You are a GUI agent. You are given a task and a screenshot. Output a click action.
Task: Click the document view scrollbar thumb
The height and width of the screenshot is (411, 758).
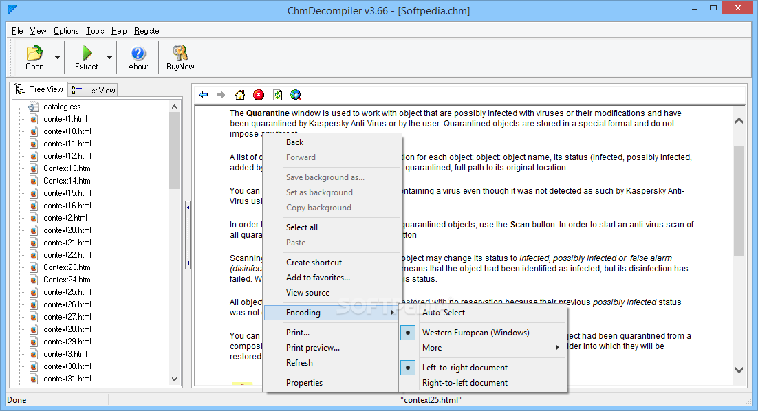point(739,200)
